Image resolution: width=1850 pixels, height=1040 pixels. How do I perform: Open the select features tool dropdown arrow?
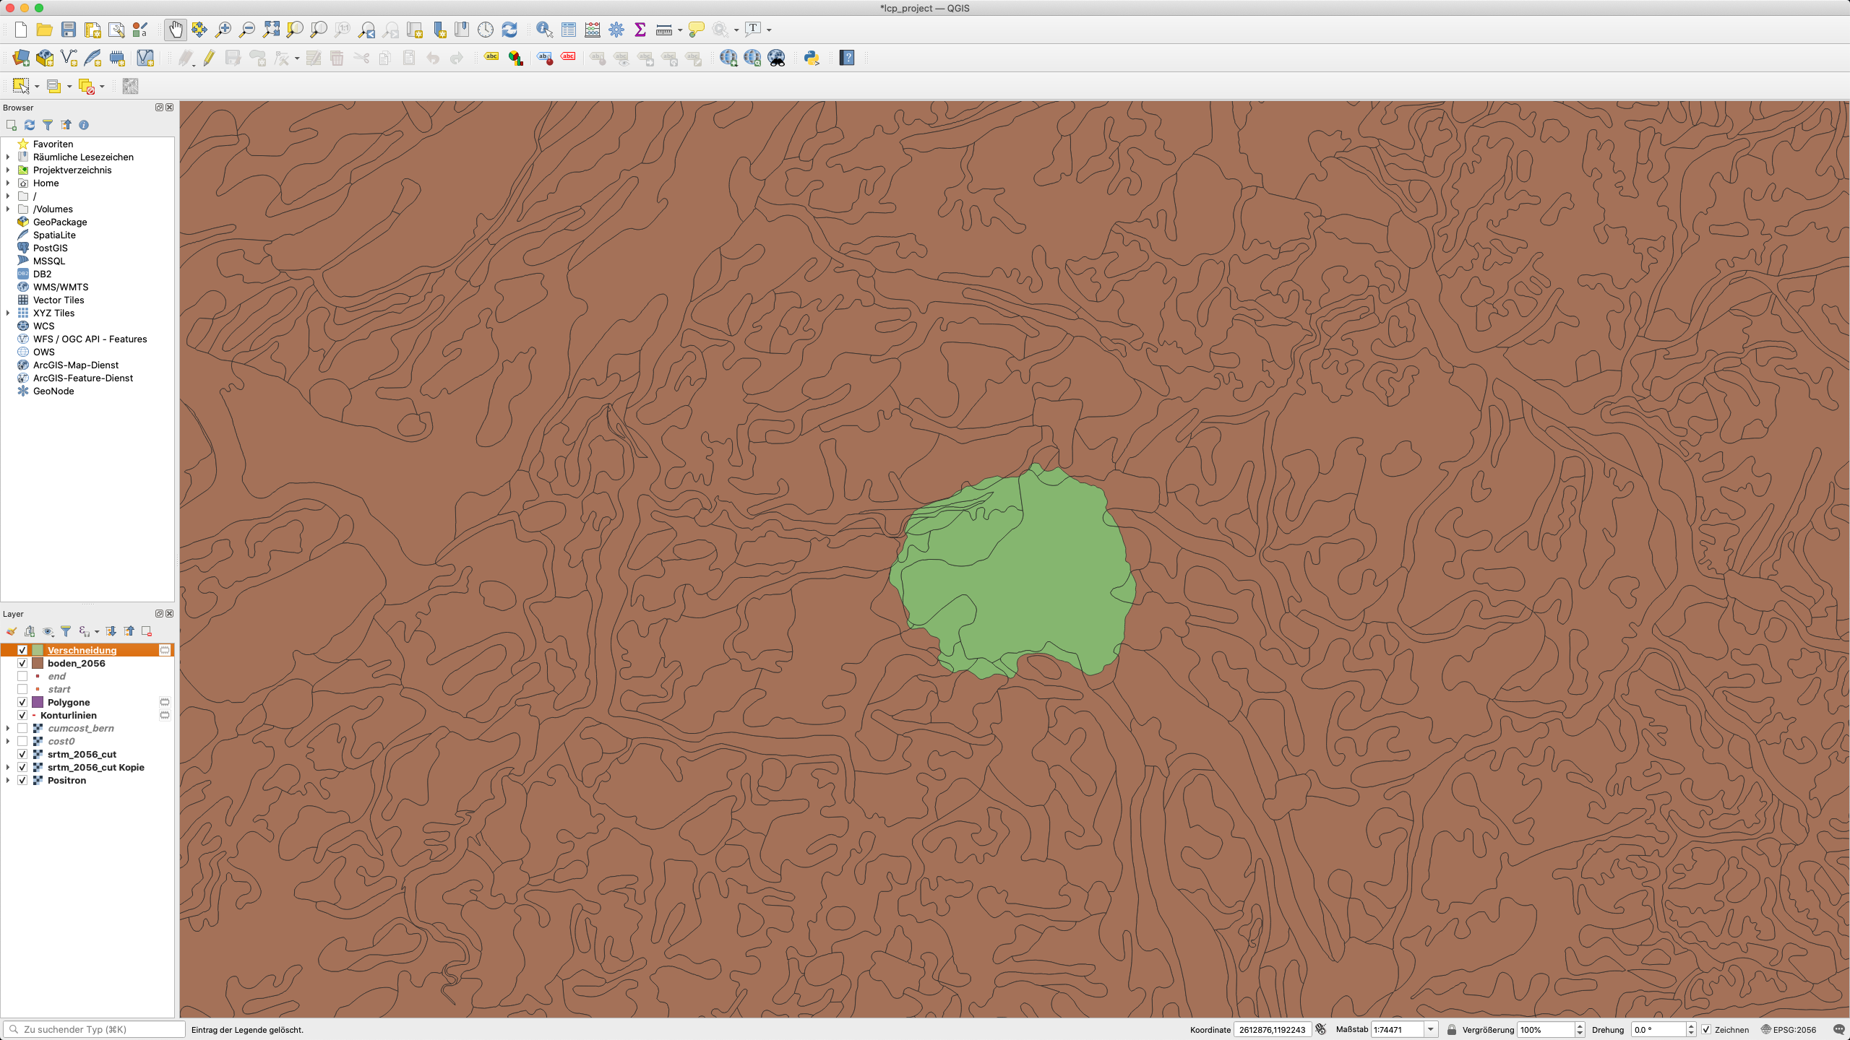click(x=37, y=87)
